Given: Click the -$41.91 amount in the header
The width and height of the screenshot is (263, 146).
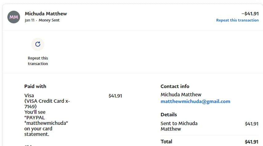Looking at the screenshot, I should point(250,13).
